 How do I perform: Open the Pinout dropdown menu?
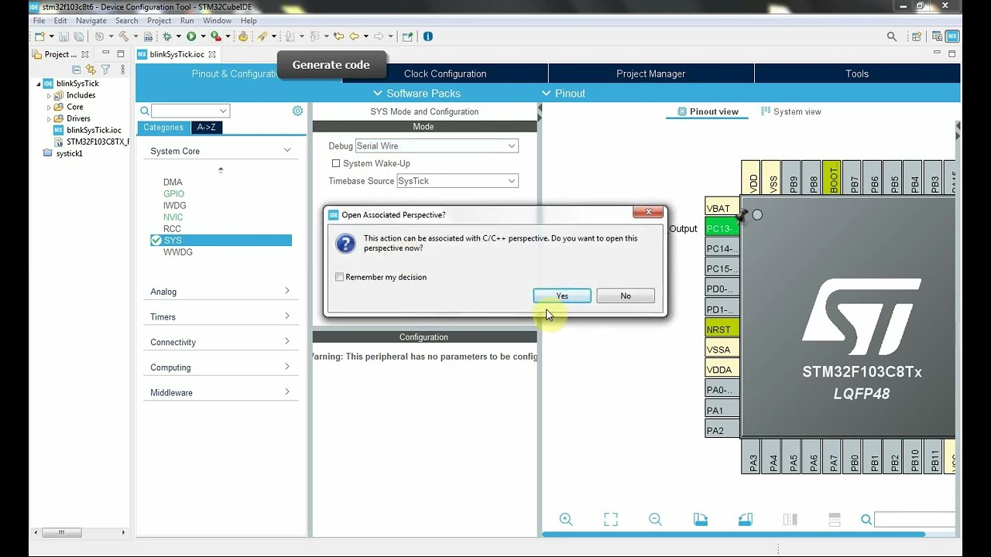pyautogui.click(x=564, y=93)
